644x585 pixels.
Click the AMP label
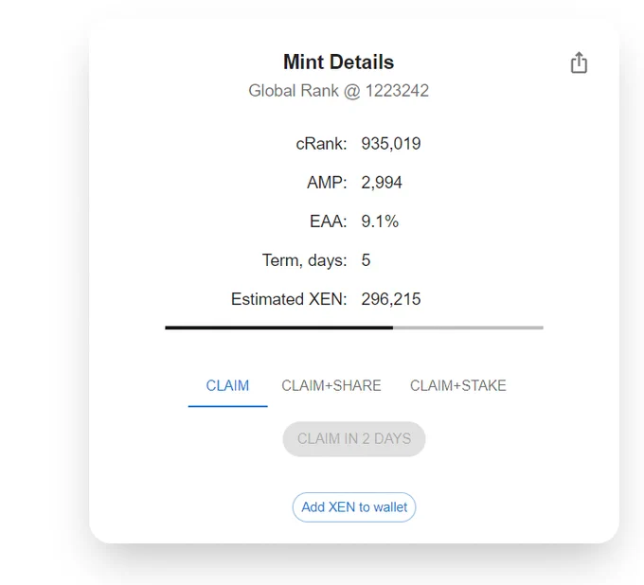327,183
